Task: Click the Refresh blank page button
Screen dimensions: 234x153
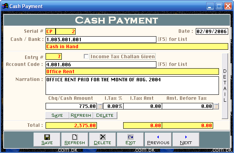Action: pyautogui.click(x=75, y=140)
